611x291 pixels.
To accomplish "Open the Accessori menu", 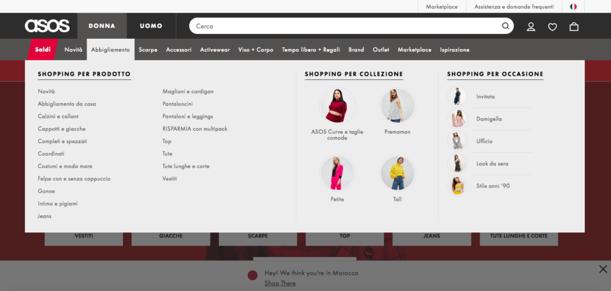I will (x=178, y=49).
